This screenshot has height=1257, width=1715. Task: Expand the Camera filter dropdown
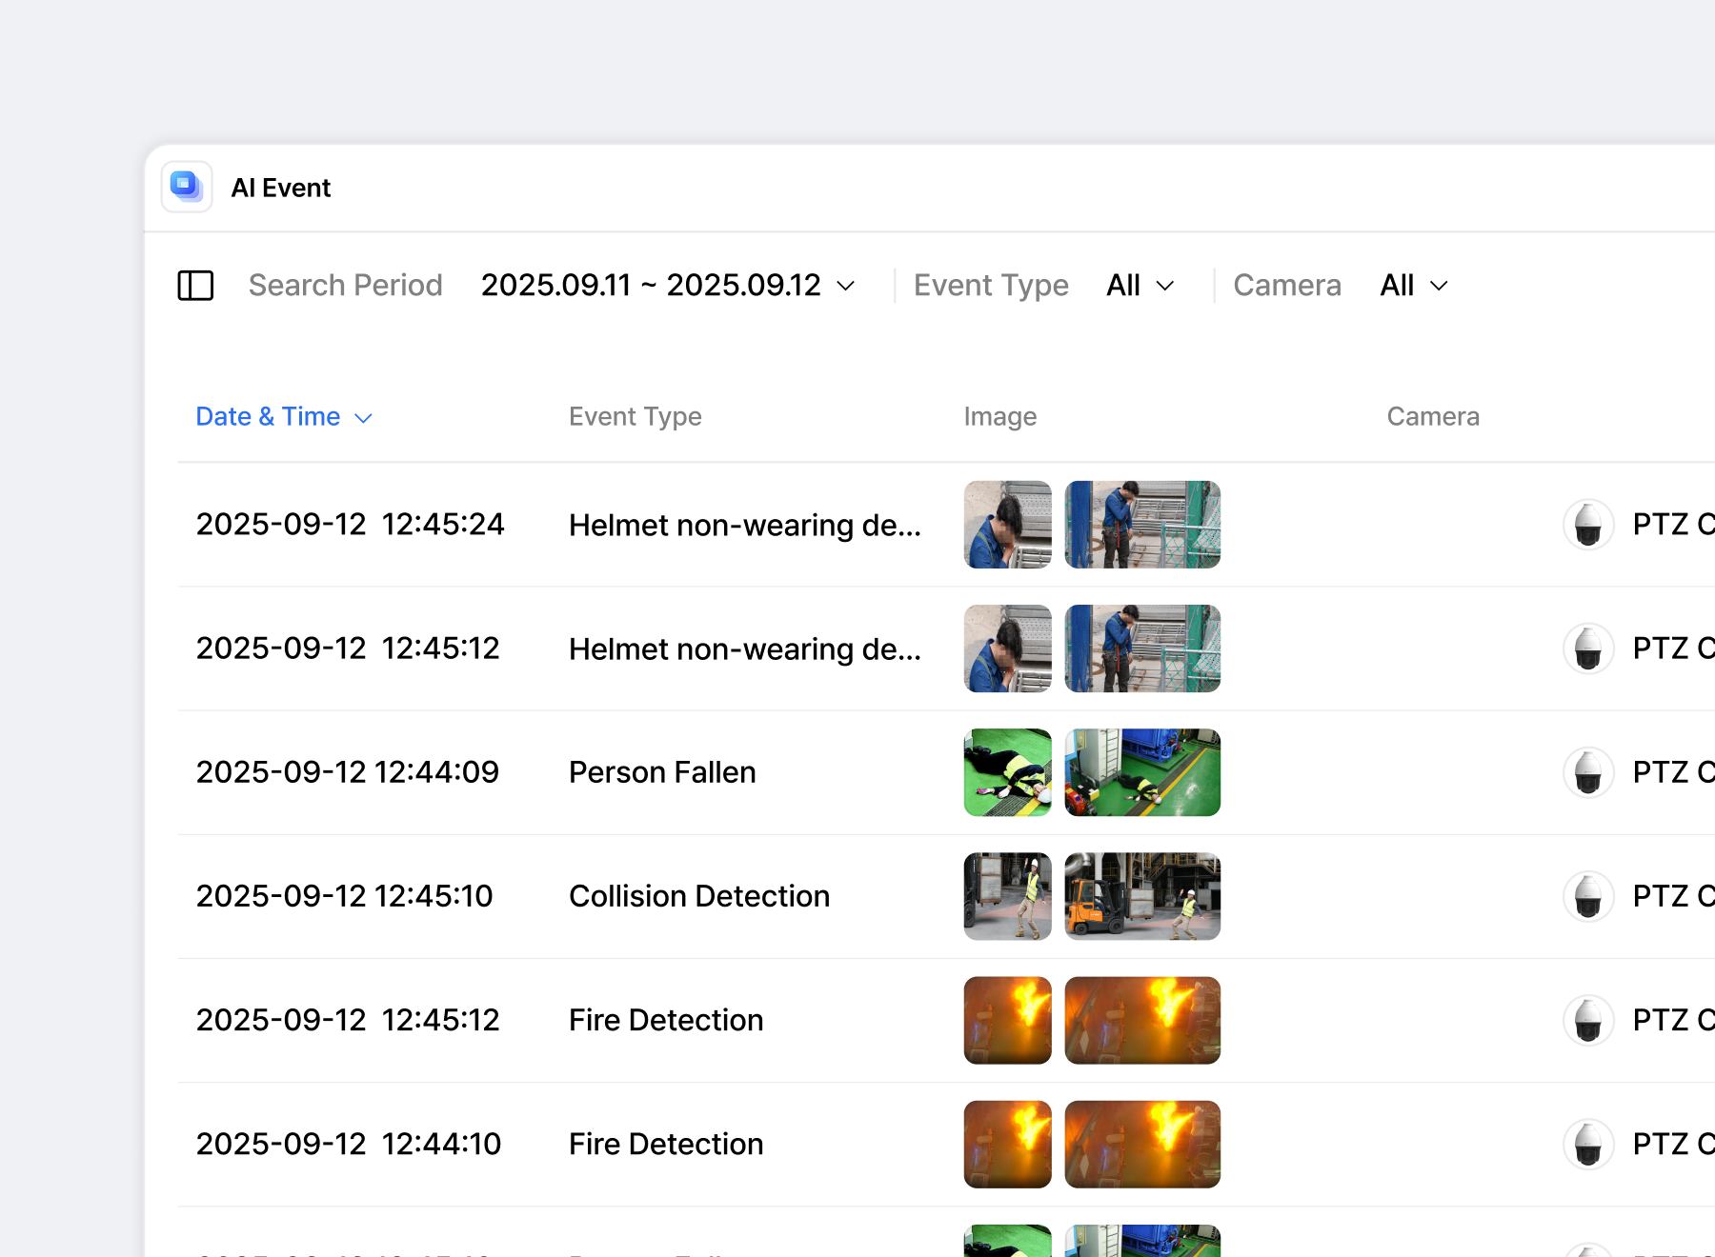1414,286
